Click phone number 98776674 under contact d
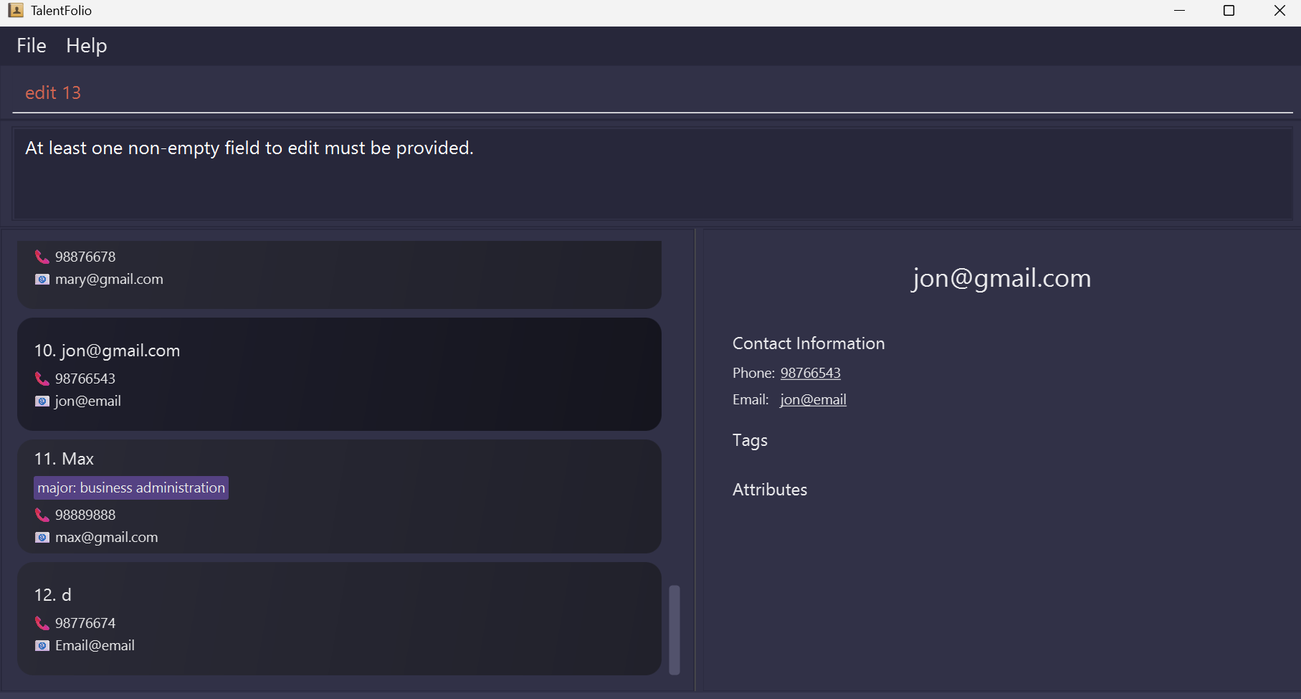Viewport: 1301px width, 699px height. (85, 623)
